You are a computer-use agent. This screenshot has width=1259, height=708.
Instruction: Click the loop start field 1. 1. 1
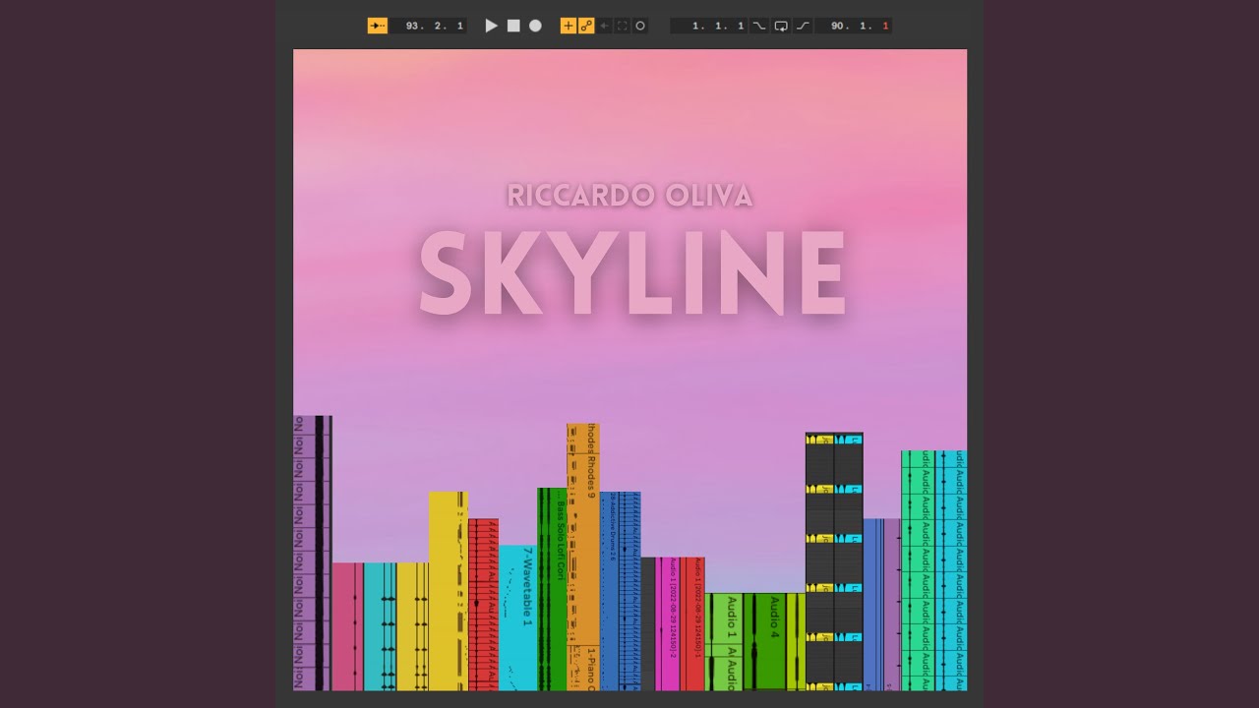pos(709,26)
